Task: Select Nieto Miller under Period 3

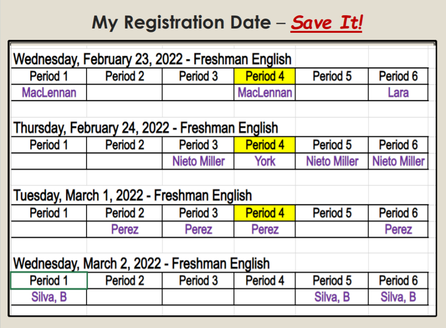Action: pos(198,161)
